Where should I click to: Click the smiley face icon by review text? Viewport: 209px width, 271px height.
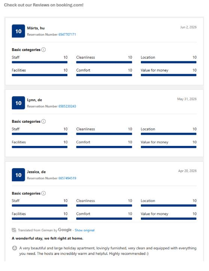pos(15,248)
